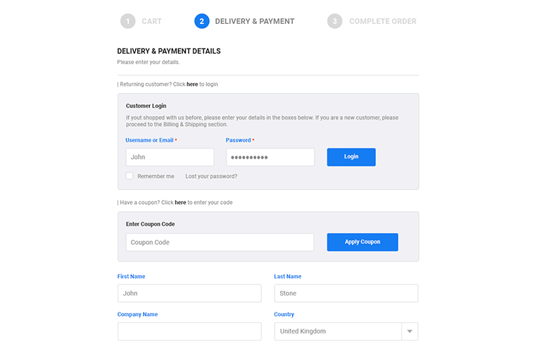Image resolution: width=542 pixels, height=361 pixels.
Task: Click into the Coupon Code field
Action: [x=220, y=242]
